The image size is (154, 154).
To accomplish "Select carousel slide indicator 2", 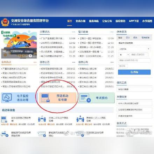I will [23, 56].
